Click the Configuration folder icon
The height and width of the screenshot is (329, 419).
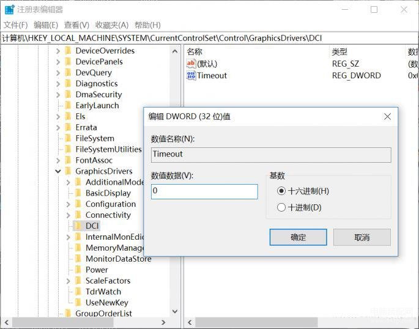pos(78,204)
